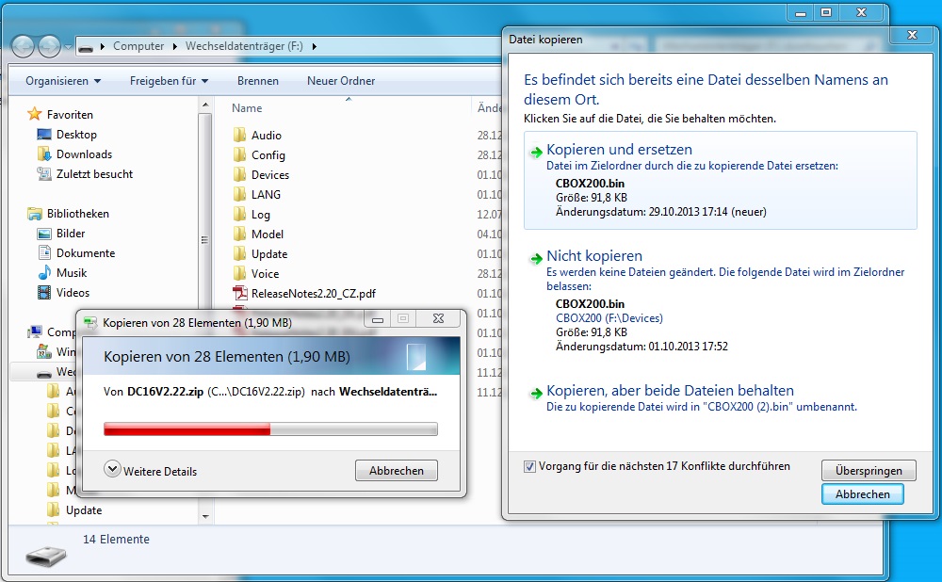Choose Nicht kopieren option
Viewport: 942px width, 582px height.
point(721,302)
